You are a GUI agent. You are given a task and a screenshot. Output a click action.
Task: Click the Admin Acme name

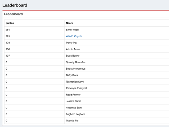point(73,49)
